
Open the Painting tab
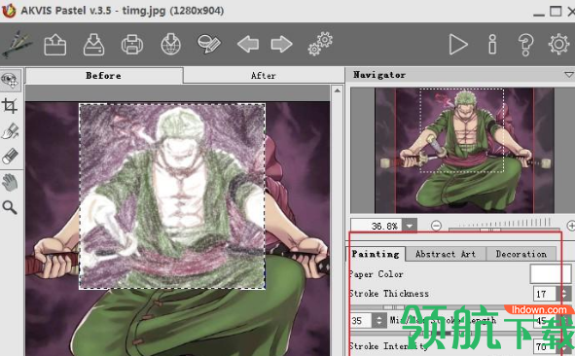click(376, 254)
